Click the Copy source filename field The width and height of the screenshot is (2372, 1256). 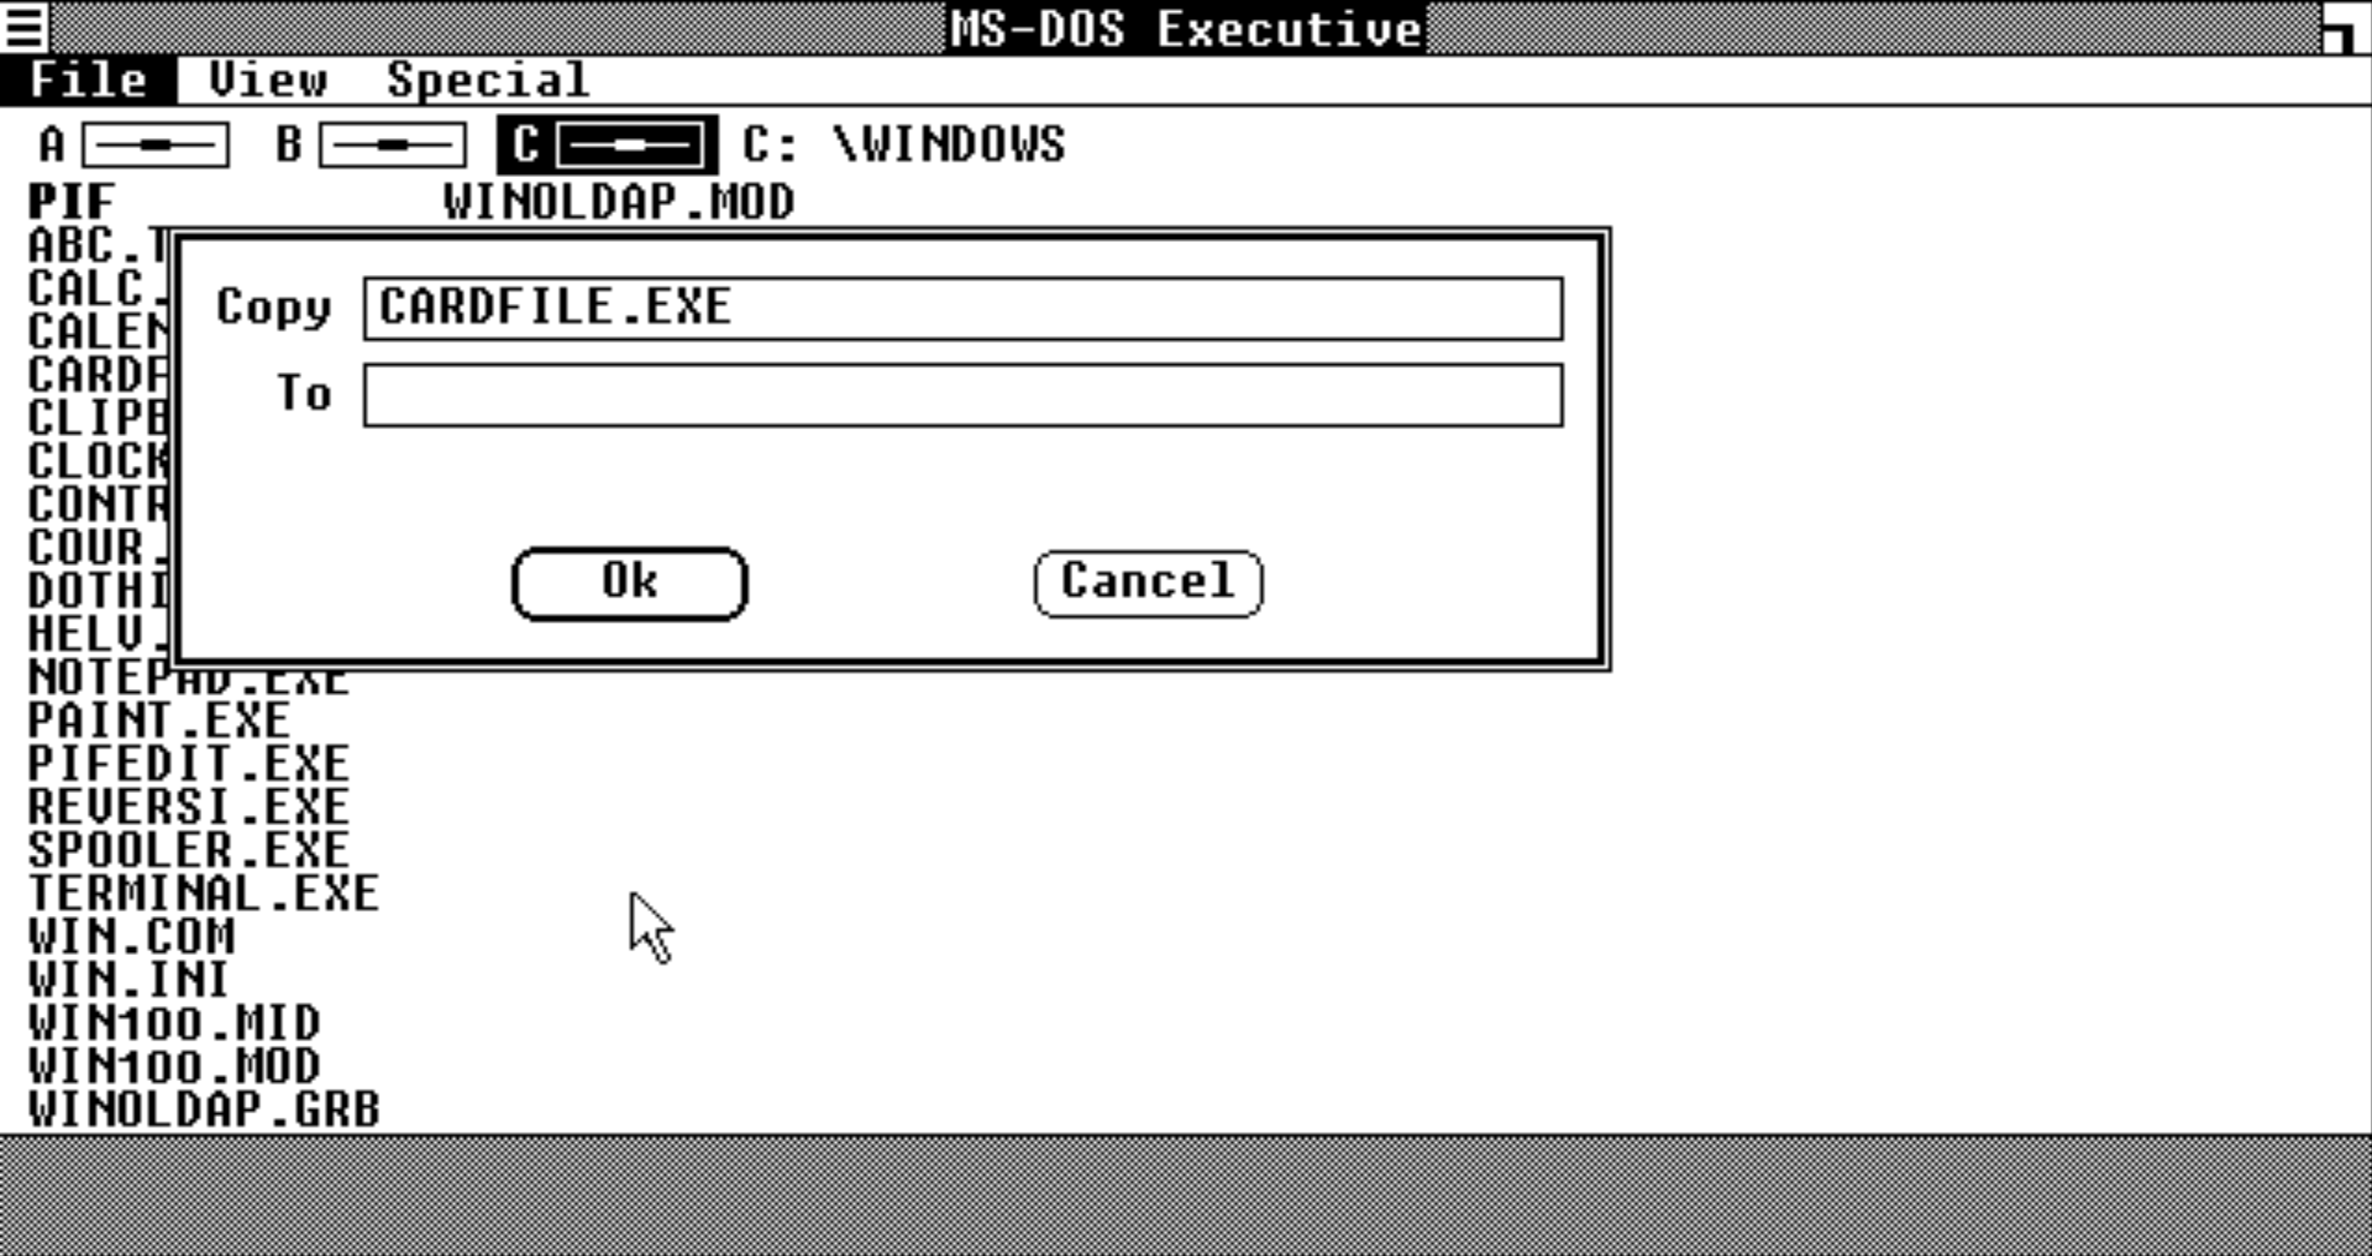click(x=964, y=308)
